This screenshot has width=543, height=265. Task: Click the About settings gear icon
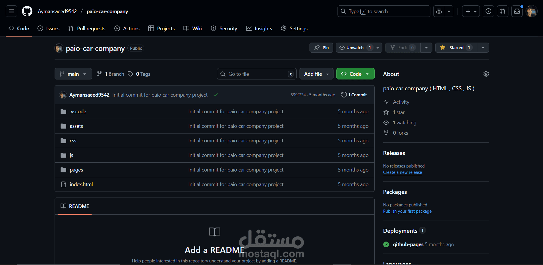pos(486,74)
